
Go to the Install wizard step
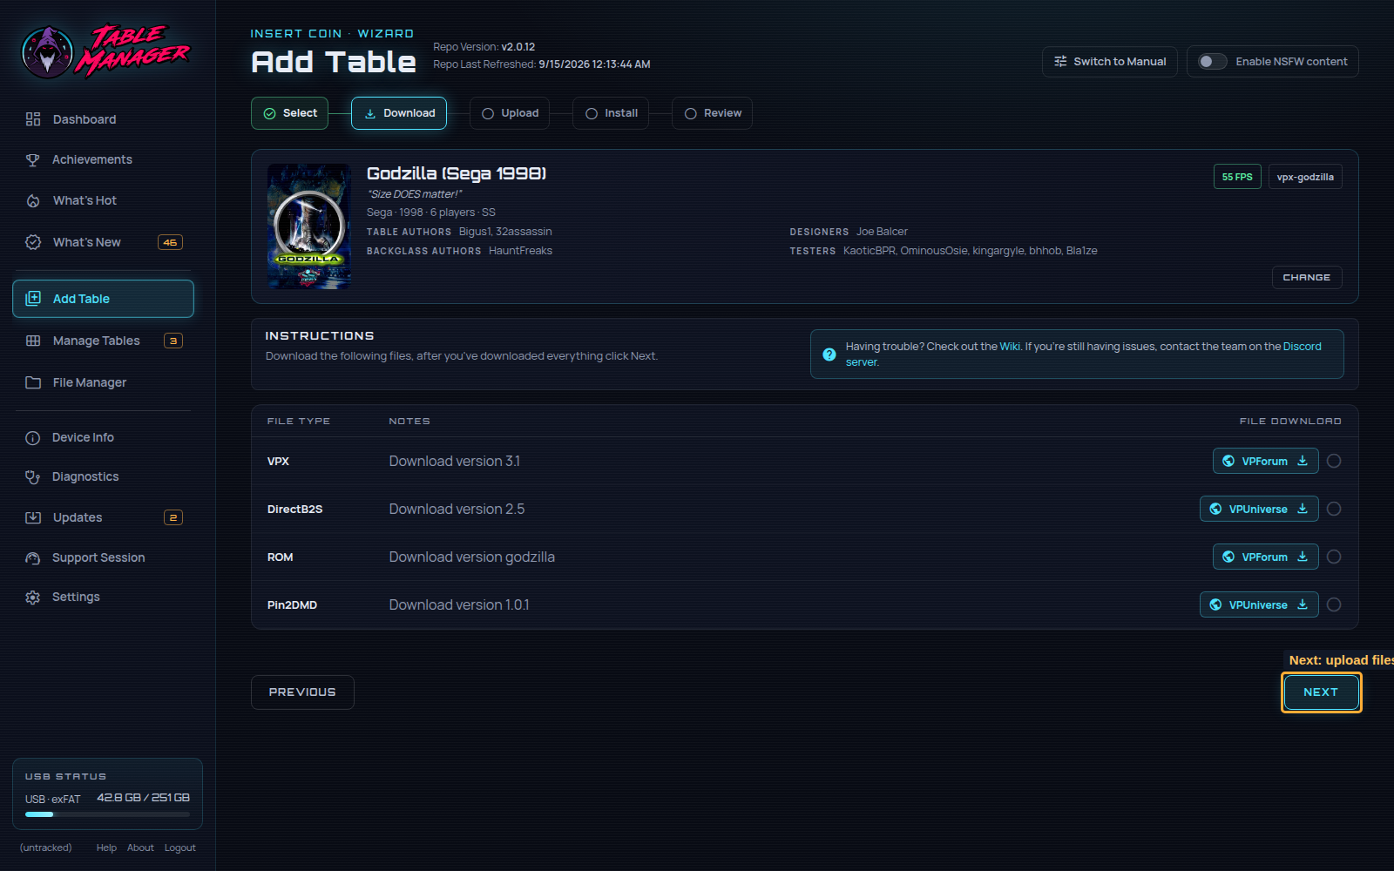[611, 113]
